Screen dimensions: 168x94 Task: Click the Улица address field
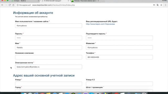pyautogui.click(x=49, y=84)
